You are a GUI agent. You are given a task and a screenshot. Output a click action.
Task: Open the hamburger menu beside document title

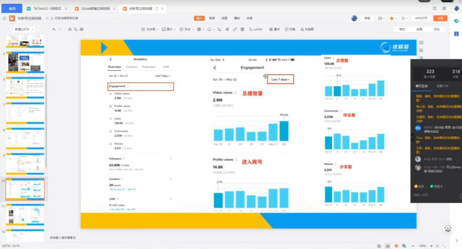(4, 18)
